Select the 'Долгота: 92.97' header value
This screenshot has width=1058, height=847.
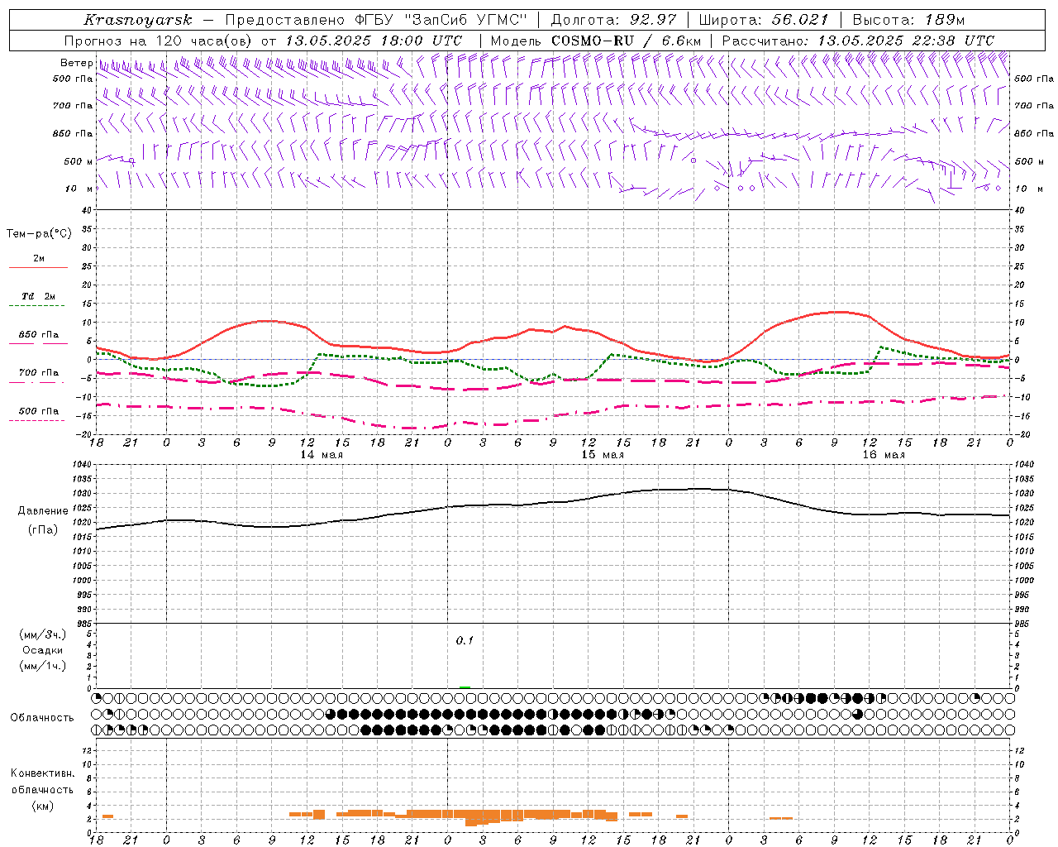613,20
